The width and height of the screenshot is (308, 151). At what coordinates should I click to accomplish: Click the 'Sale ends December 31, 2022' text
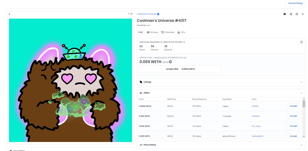[162, 42]
